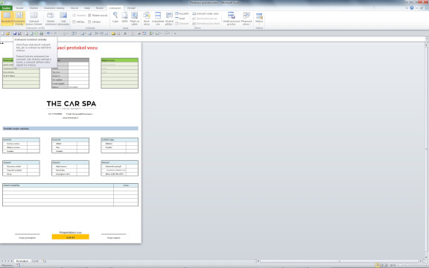Screen dimensions: 429x268
Task: Toggle the Gridlines (Mřížka) checkbox
Action: (x=78, y=22)
